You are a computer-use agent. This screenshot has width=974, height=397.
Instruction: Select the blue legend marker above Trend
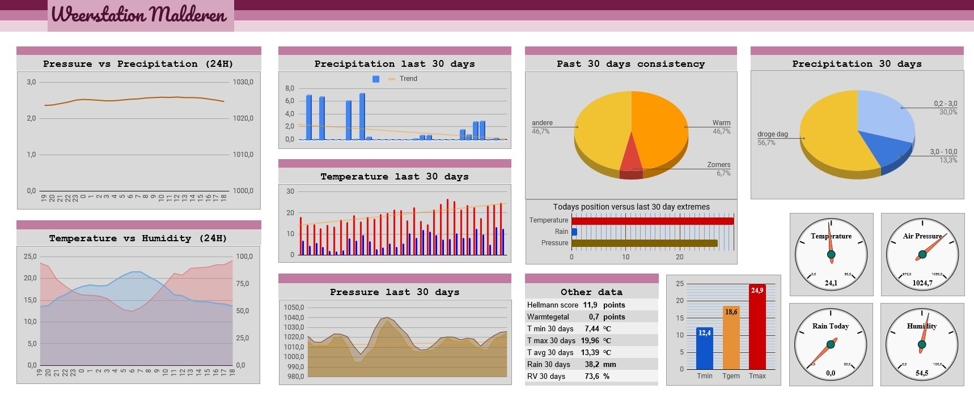(376, 79)
